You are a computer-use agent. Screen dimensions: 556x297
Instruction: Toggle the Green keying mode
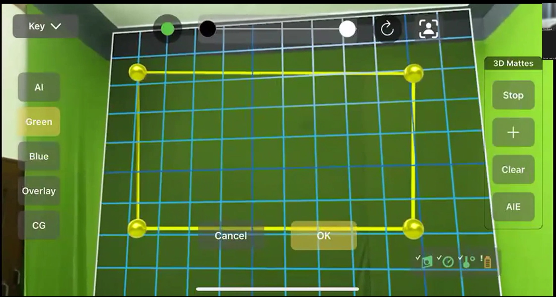coord(39,122)
